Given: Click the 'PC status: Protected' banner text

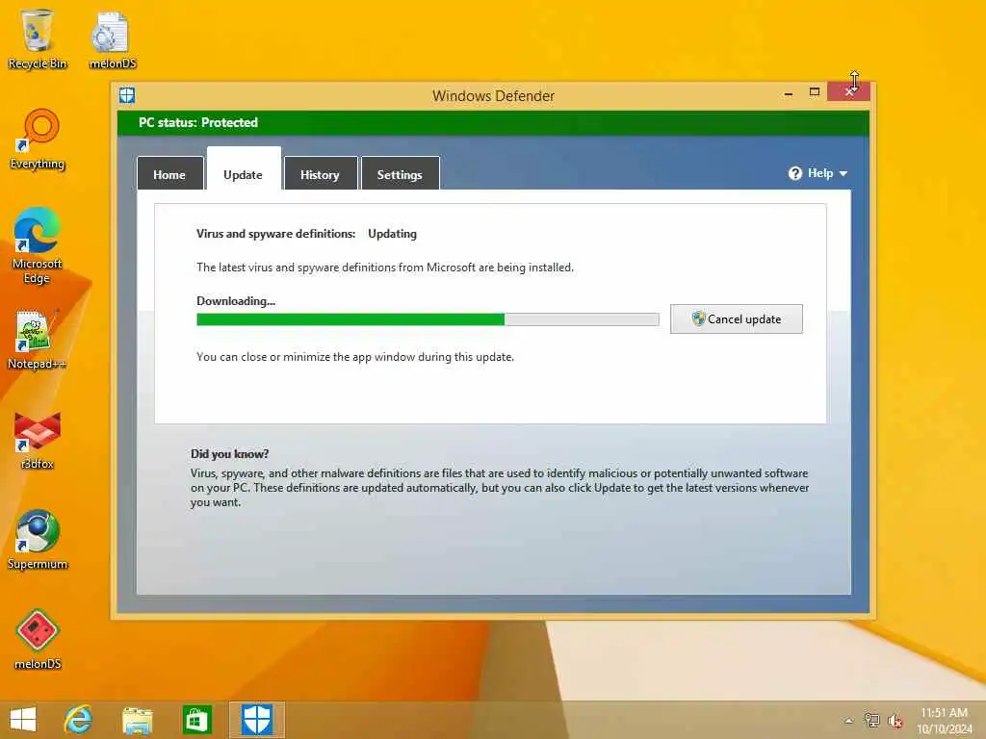Looking at the screenshot, I should (x=198, y=122).
